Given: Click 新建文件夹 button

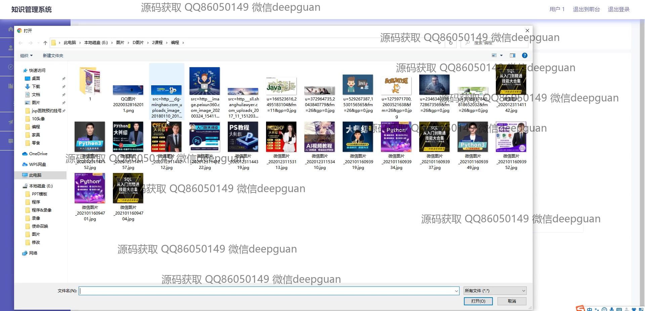Looking at the screenshot, I should pyautogui.click(x=53, y=55).
